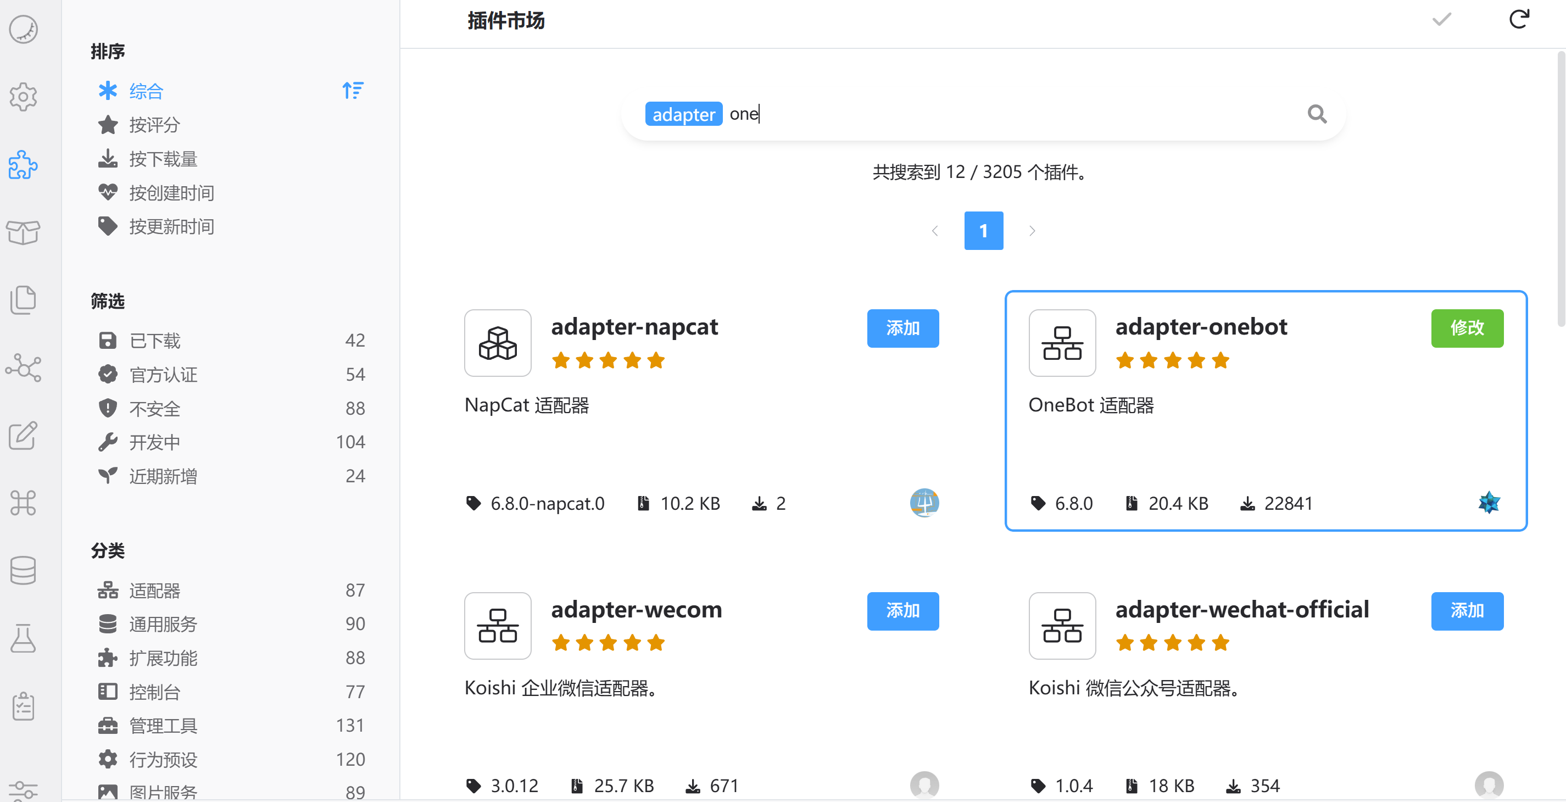The height and width of the screenshot is (802, 1566).
Task: Sort plugins by 按评分 rating
Action: tap(230, 125)
